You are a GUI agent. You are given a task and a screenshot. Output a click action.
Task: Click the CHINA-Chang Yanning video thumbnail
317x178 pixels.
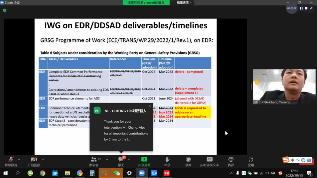(x=284, y=87)
